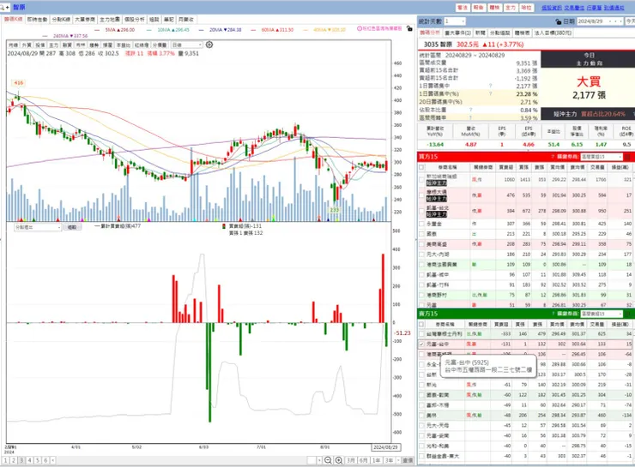Screen dimensions: 635x467
Task: Check the 永豐金 buyer row checkbox
Action: [x=421, y=224]
